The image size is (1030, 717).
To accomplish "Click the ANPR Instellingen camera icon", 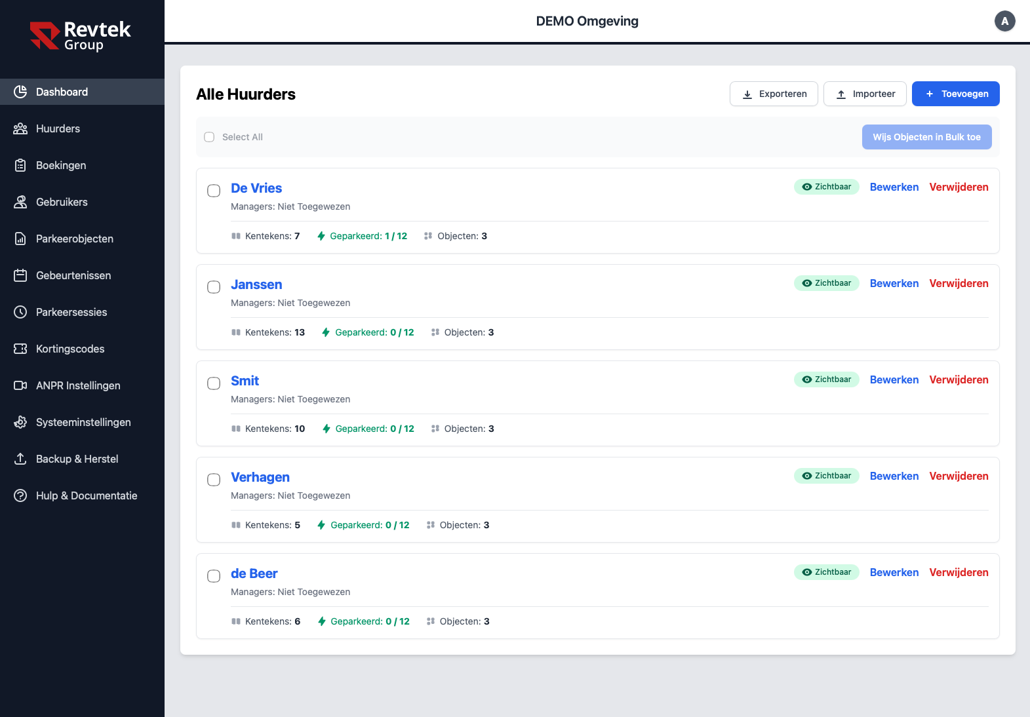I will coord(20,385).
